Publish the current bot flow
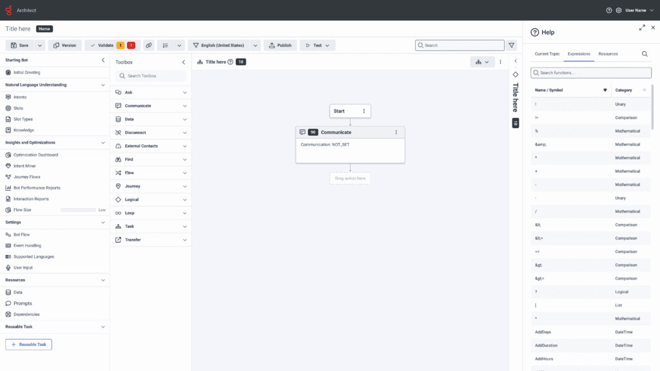Viewport: 660px width, 371px height. (280, 45)
